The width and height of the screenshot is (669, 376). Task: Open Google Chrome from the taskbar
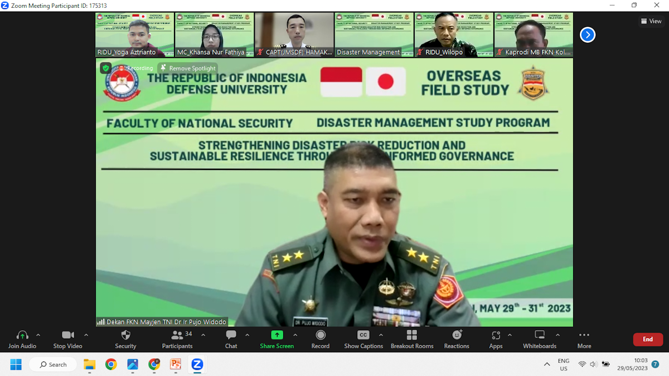pos(111,364)
